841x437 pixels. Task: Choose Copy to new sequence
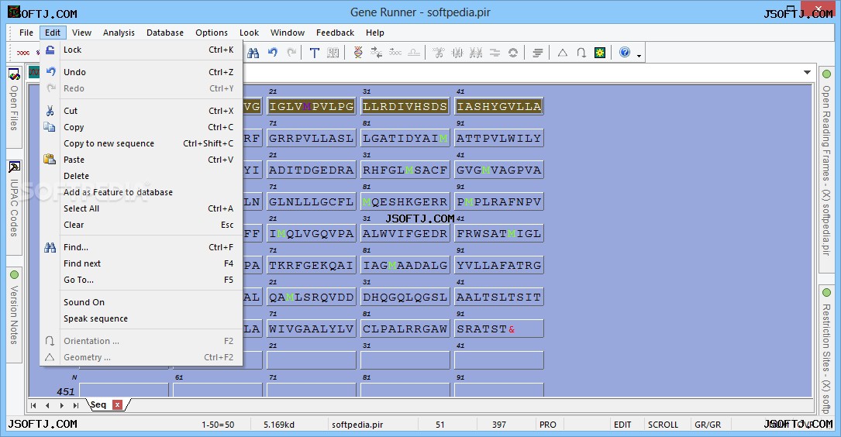(142, 143)
